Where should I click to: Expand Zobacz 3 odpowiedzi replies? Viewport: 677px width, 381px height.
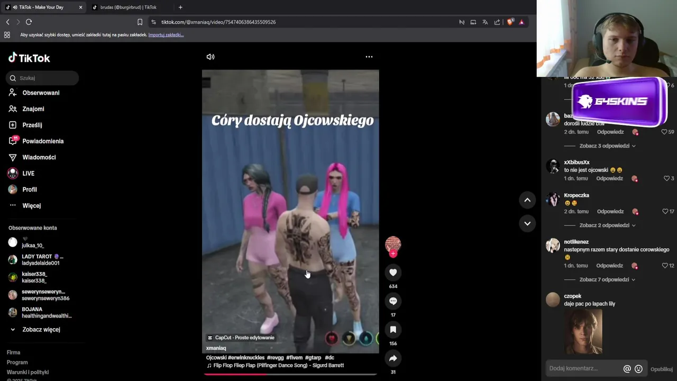pyautogui.click(x=607, y=146)
